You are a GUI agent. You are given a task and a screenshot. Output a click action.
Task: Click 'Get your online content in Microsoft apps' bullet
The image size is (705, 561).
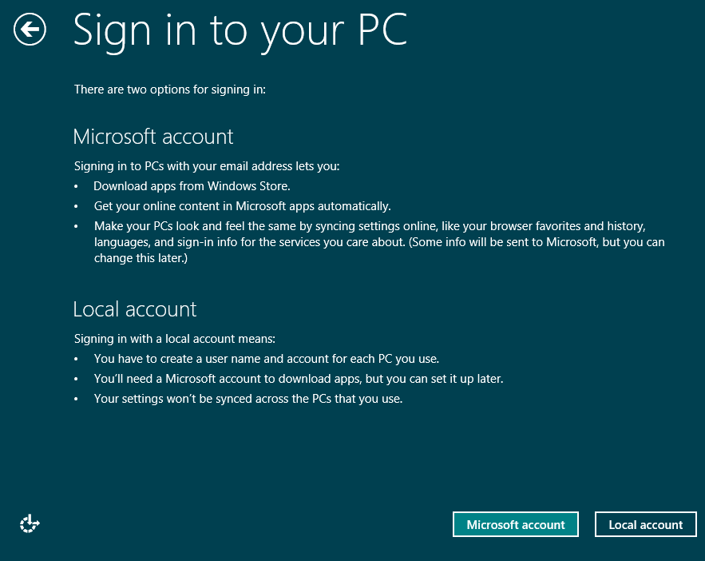(x=243, y=206)
